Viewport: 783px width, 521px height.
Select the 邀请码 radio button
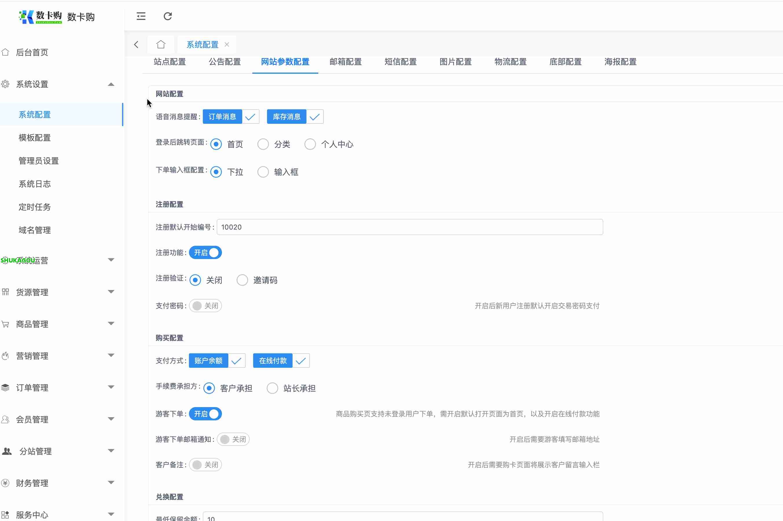tap(242, 280)
